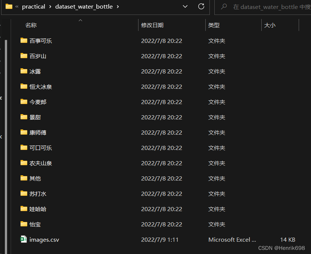Click the folder icon of 农夫山泉
Screen dimensions: 311x254
pos(24,163)
